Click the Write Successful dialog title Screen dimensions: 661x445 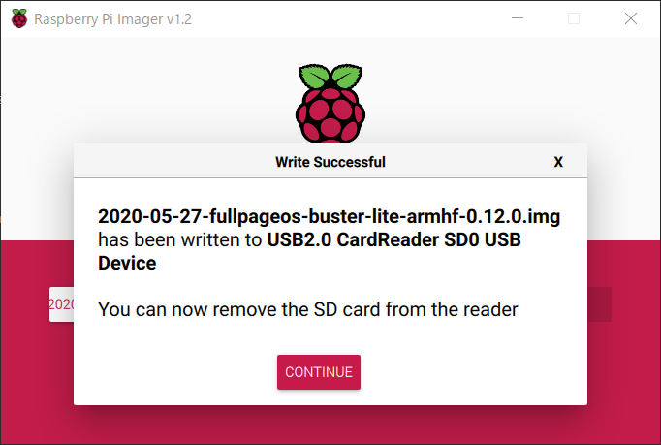point(330,162)
